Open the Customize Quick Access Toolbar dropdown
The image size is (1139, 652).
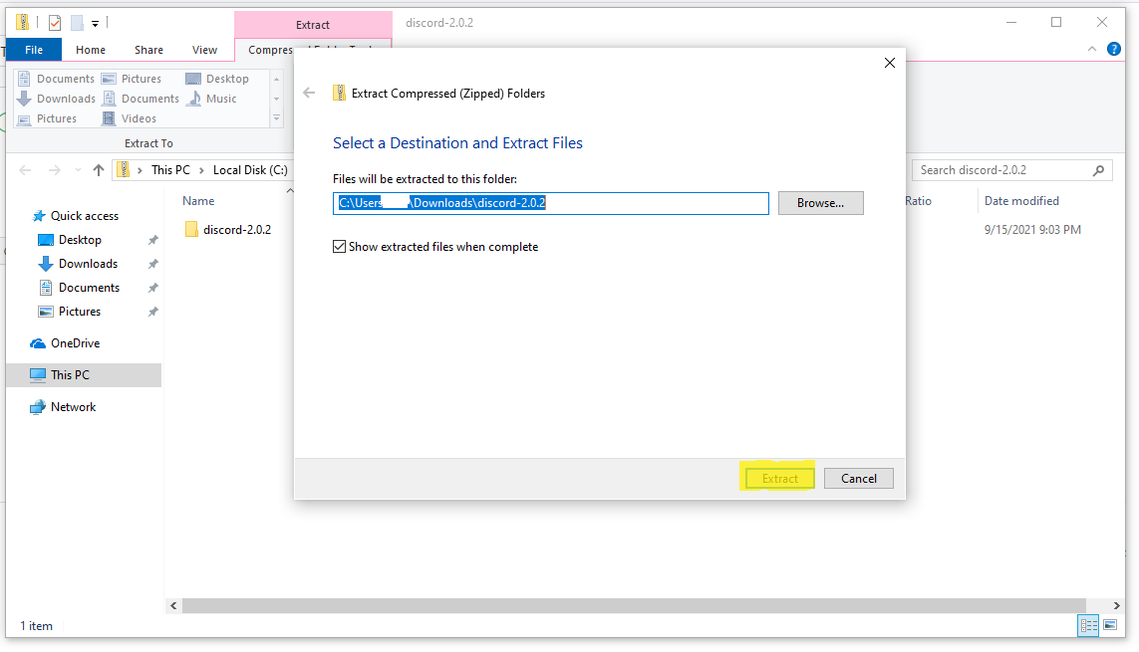tap(95, 24)
